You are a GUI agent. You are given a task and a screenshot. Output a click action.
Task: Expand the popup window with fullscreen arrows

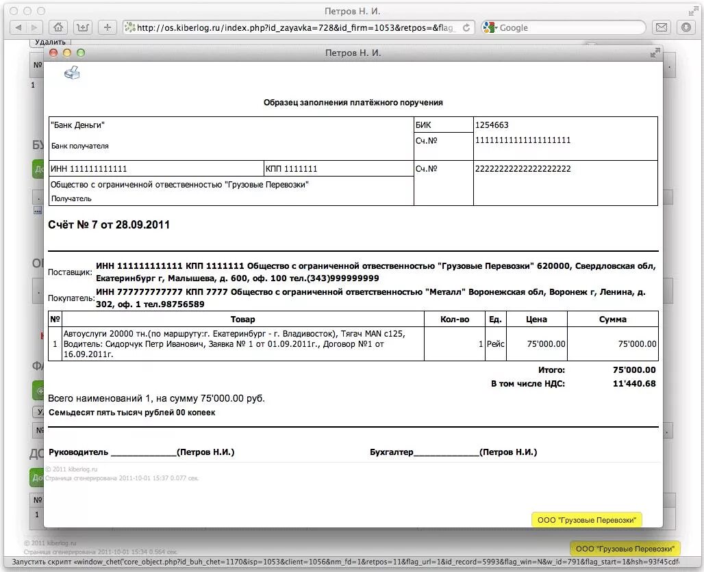[655, 53]
